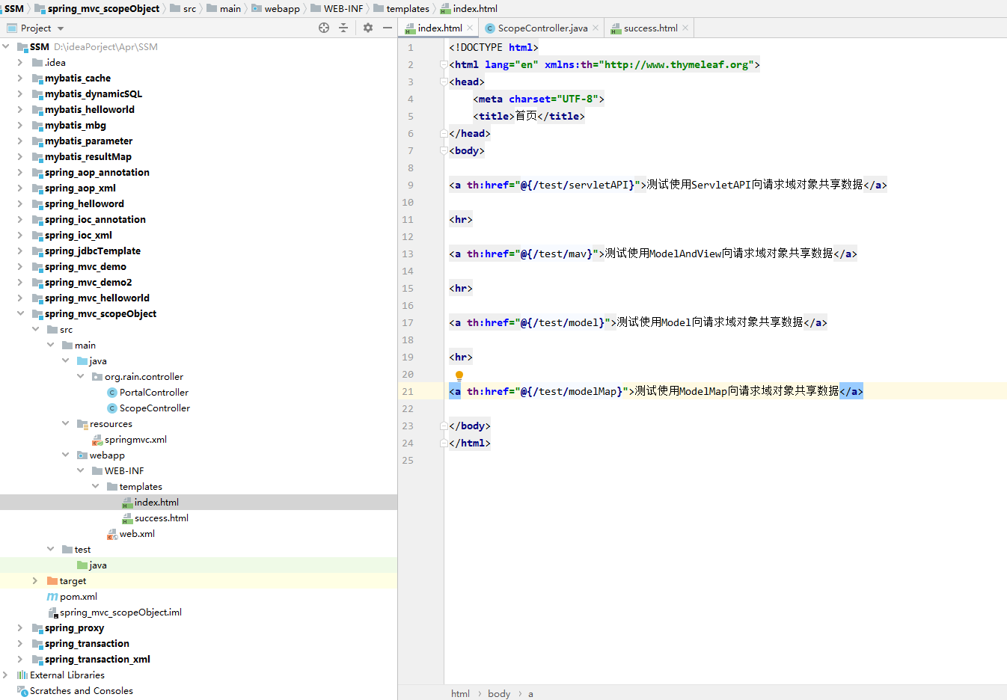1007x700 pixels.
Task: Select the web.xml file icon
Action: pos(112,534)
